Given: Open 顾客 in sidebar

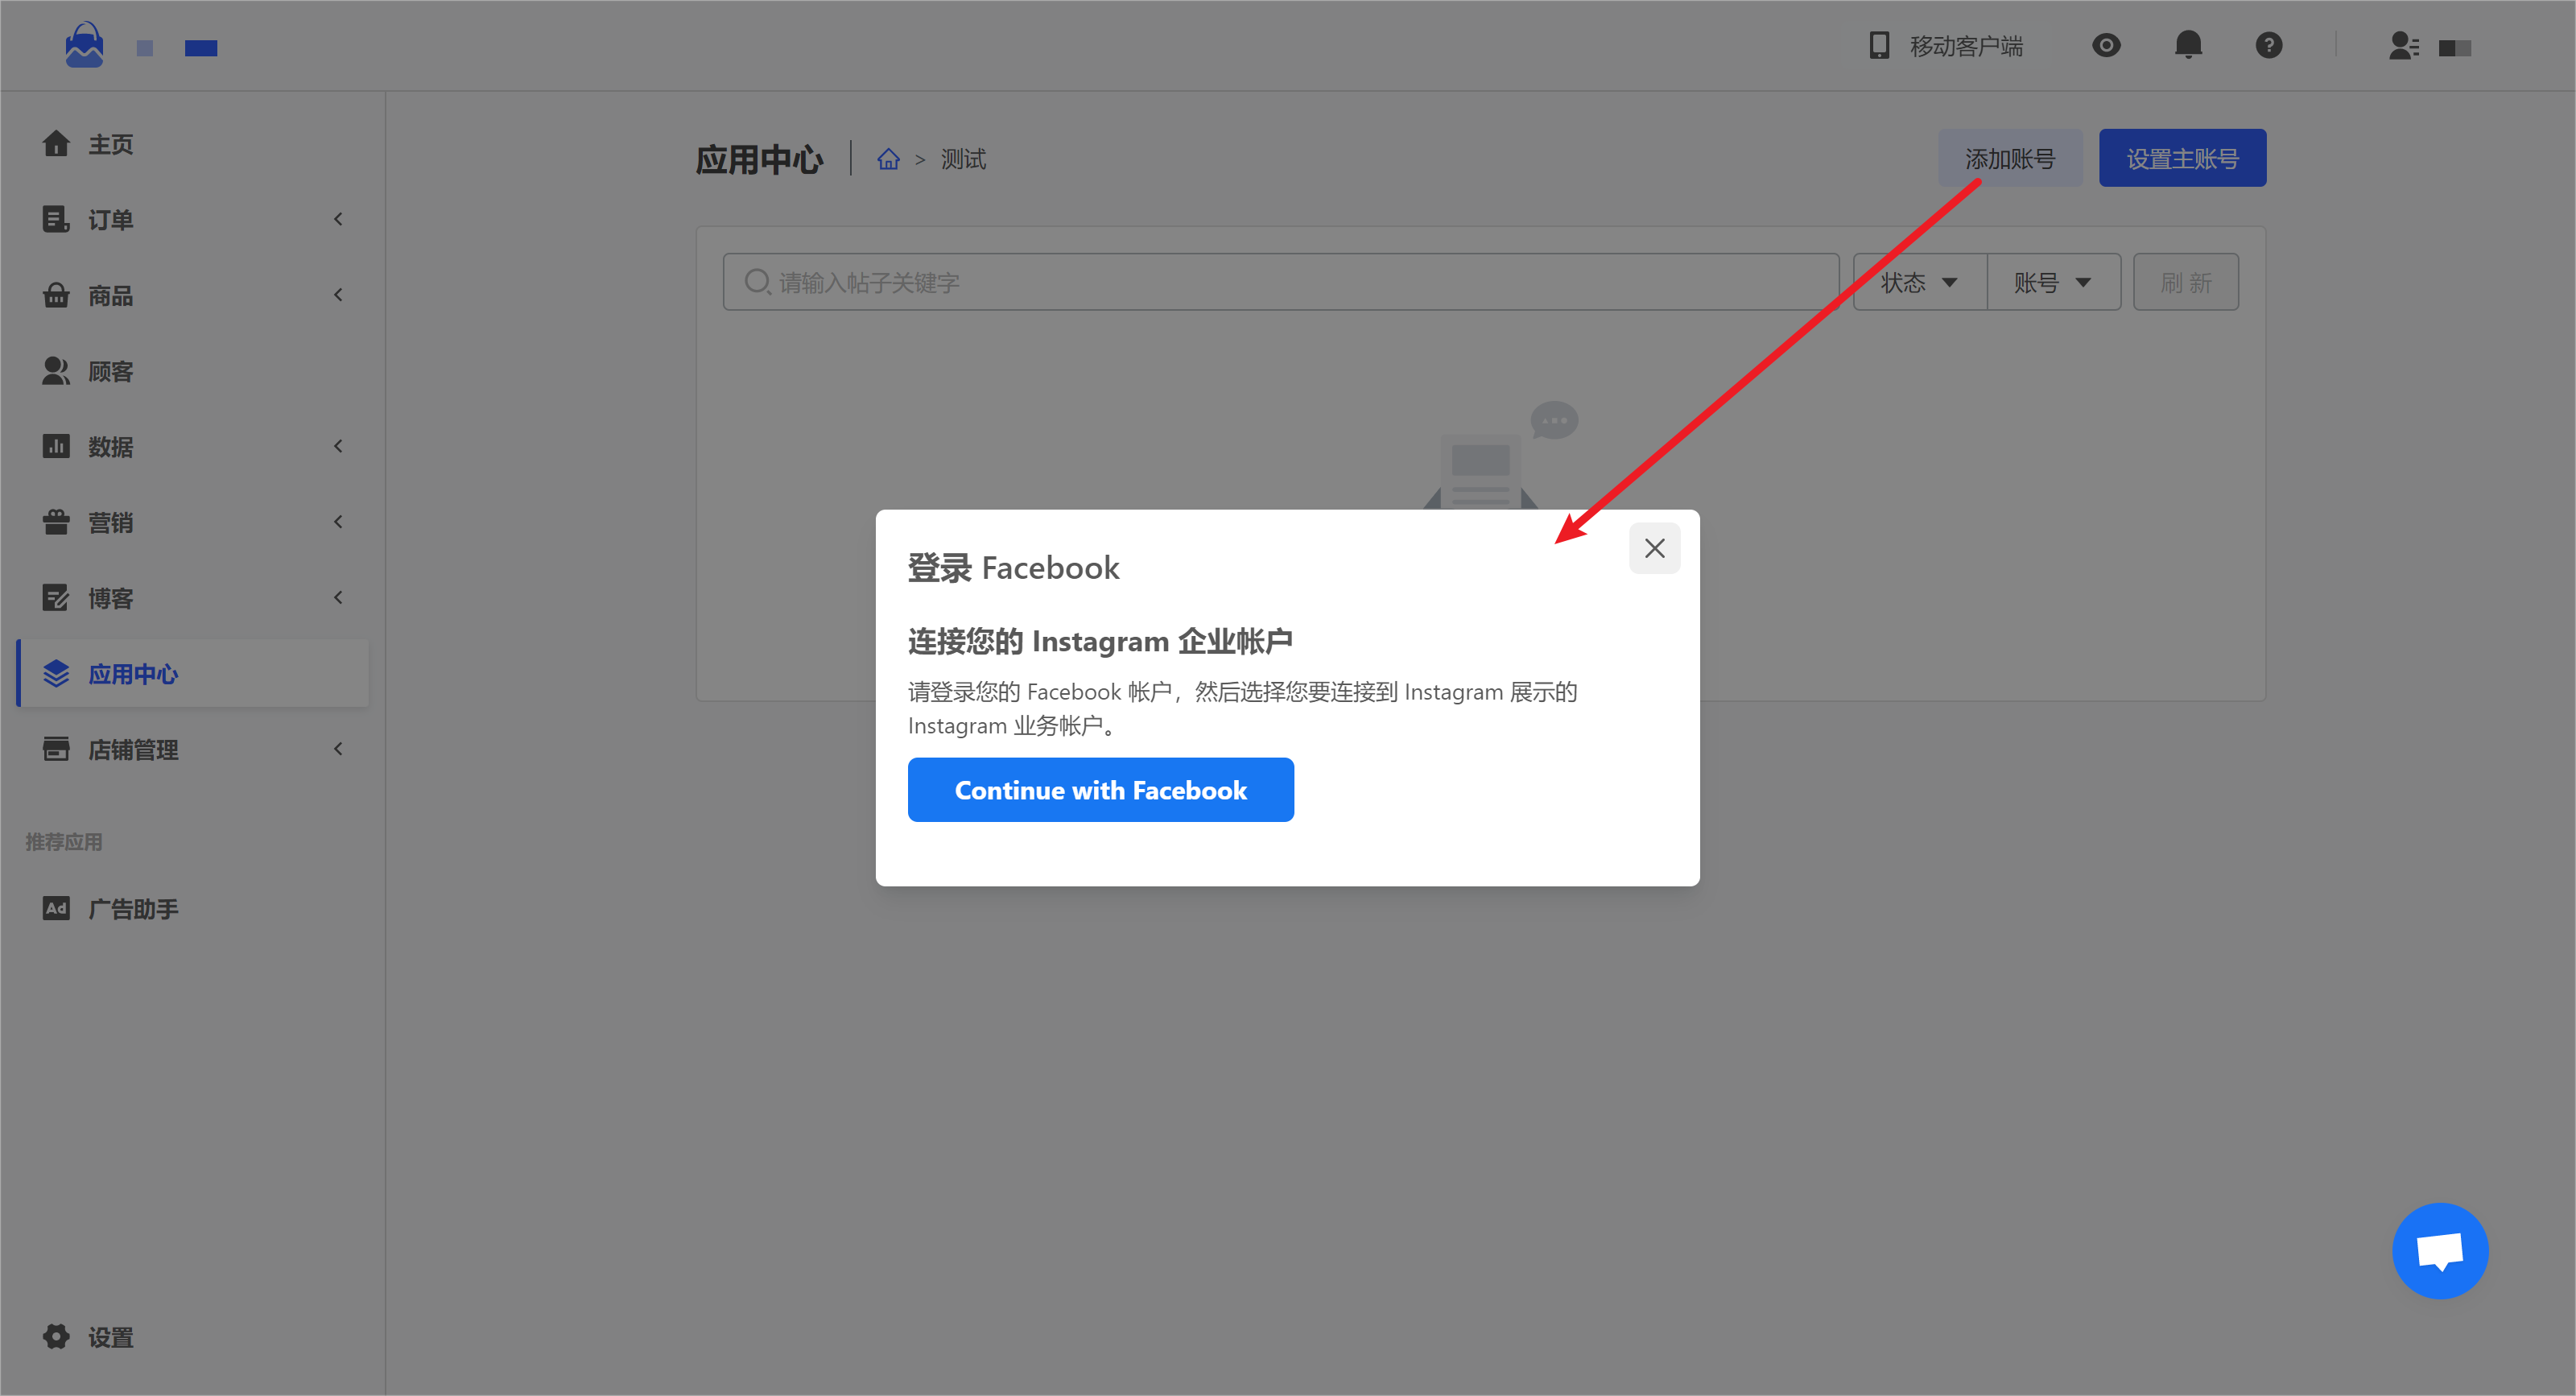Looking at the screenshot, I should click(x=192, y=371).
